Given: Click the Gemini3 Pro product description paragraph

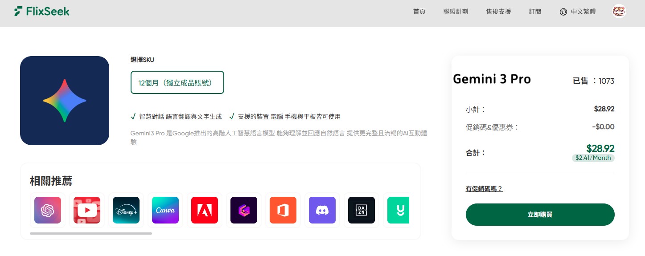Looking at the screenshot, I should click(x=279, y=138).
